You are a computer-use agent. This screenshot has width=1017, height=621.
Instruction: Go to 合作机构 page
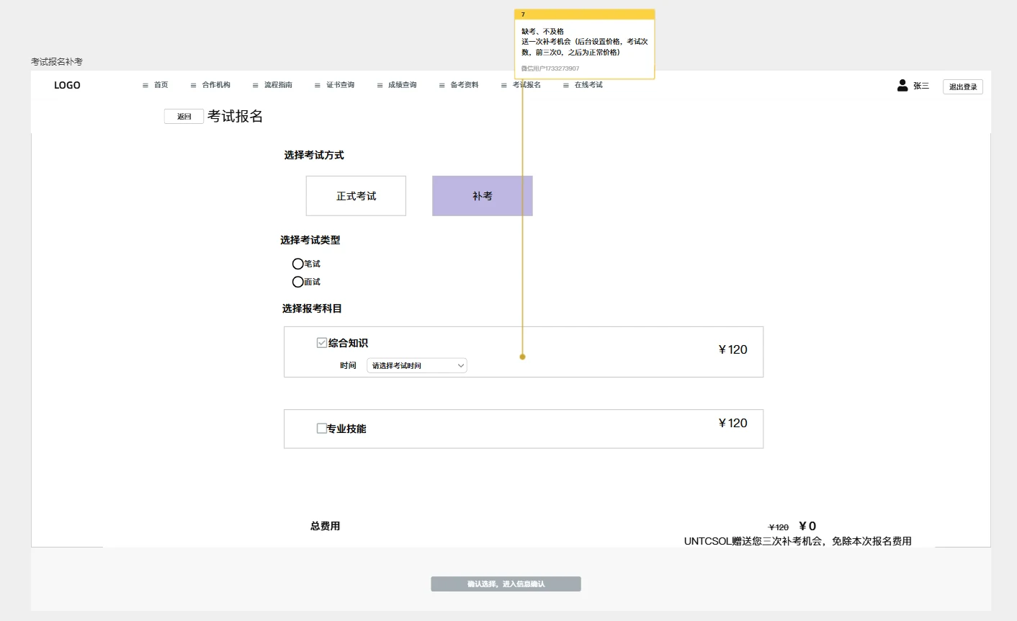(x=216, y=85)
